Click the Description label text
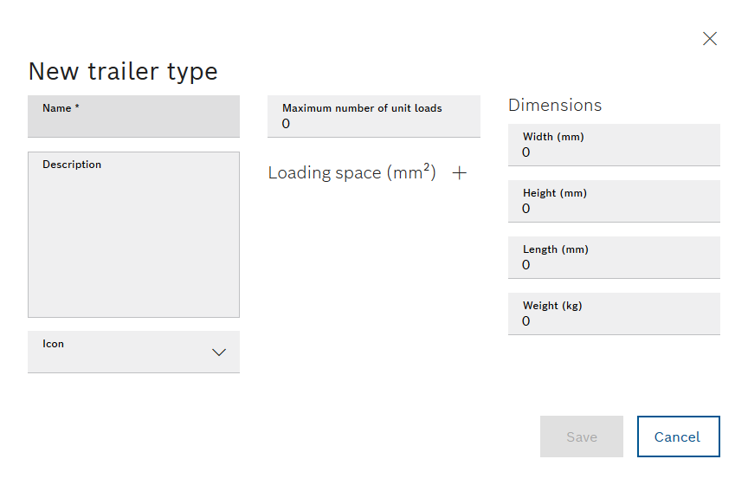The image size is (748, 485). pos(72,165)
